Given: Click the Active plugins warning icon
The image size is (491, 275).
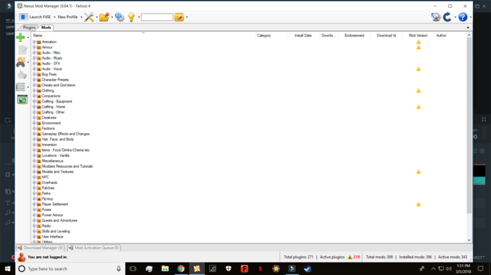Looking at the screenshot, I should [350, 257].
